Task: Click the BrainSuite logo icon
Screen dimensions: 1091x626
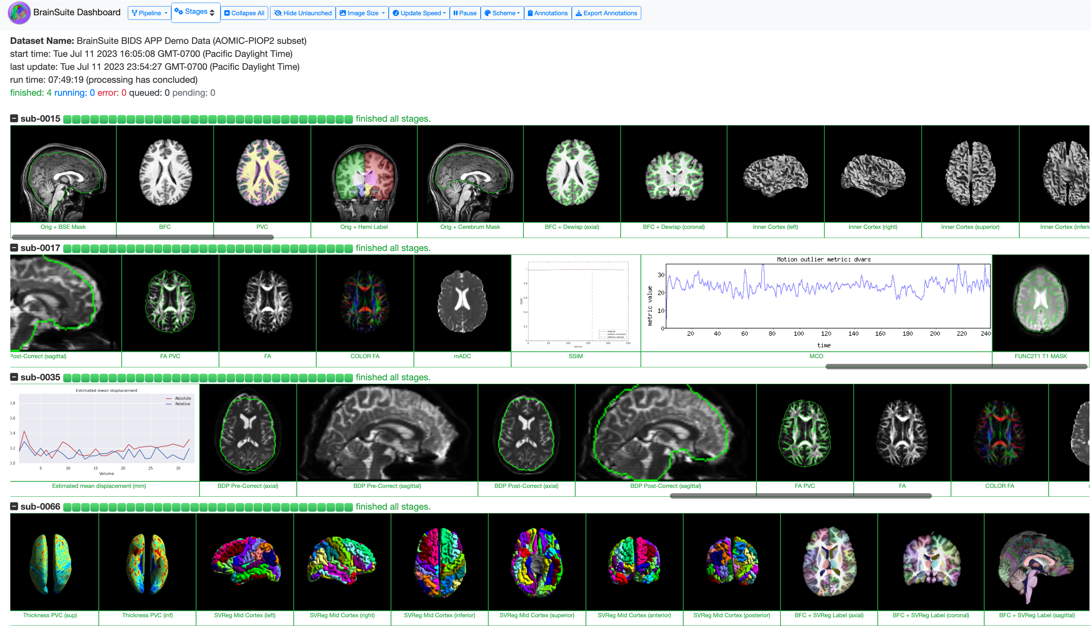Action: pos(19,13)
